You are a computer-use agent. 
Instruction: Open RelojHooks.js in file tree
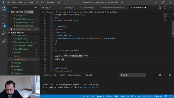pyautogui.click(x=24, y=39)
